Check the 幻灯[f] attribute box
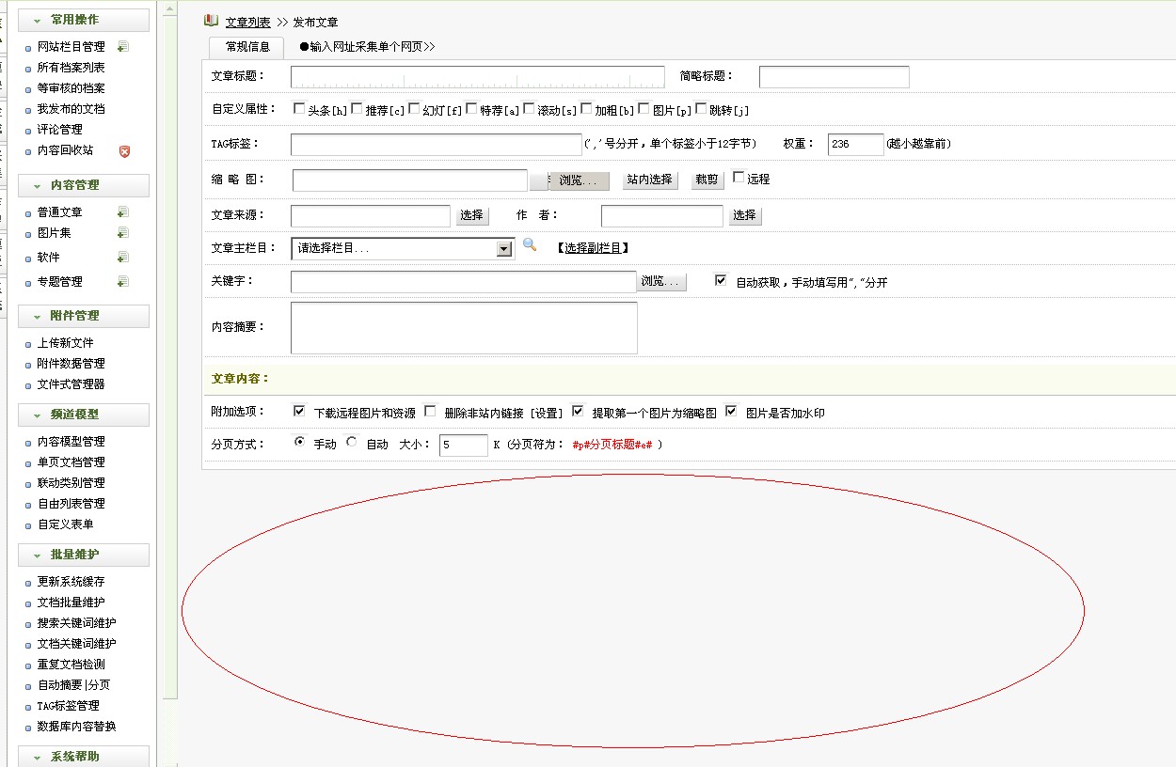 click(x=414, y=108)
